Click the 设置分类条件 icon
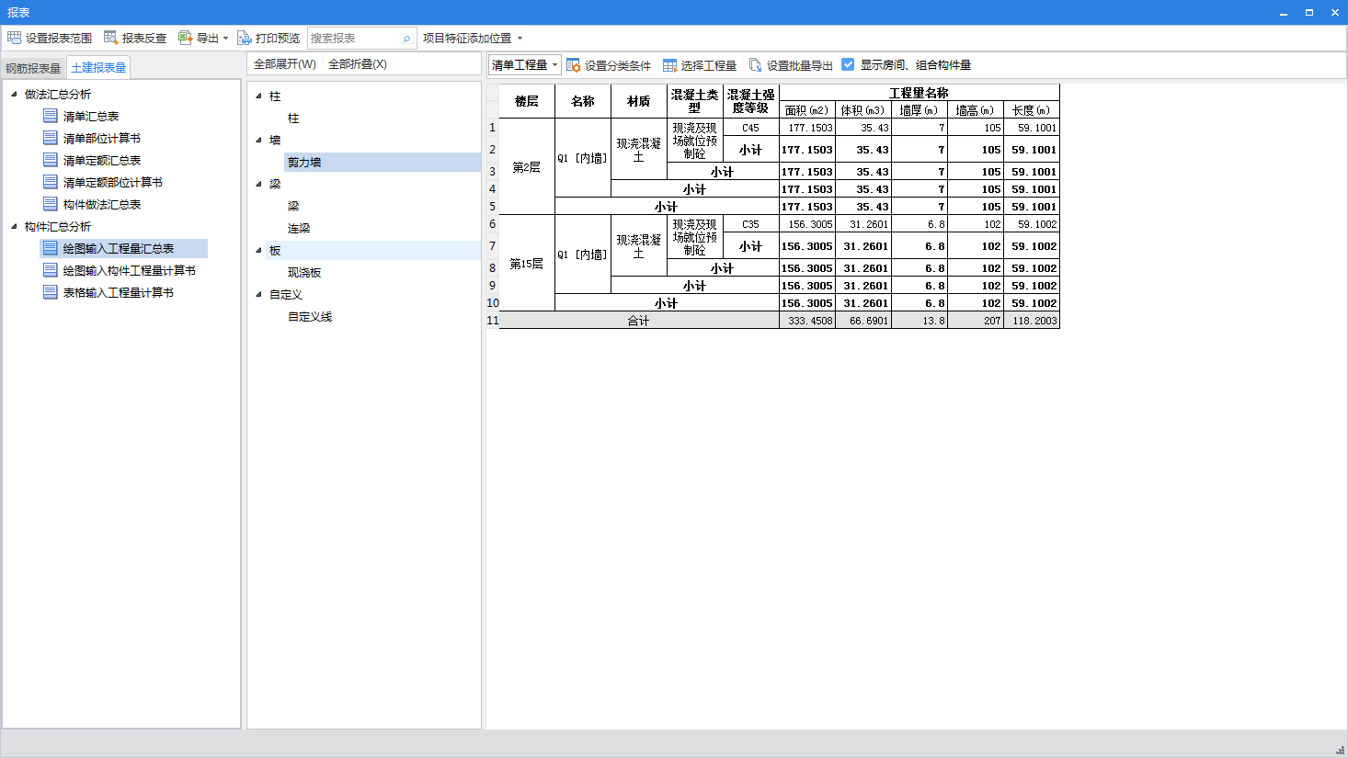This screenshot has width=1348, height=758. [x=573, y=65]
